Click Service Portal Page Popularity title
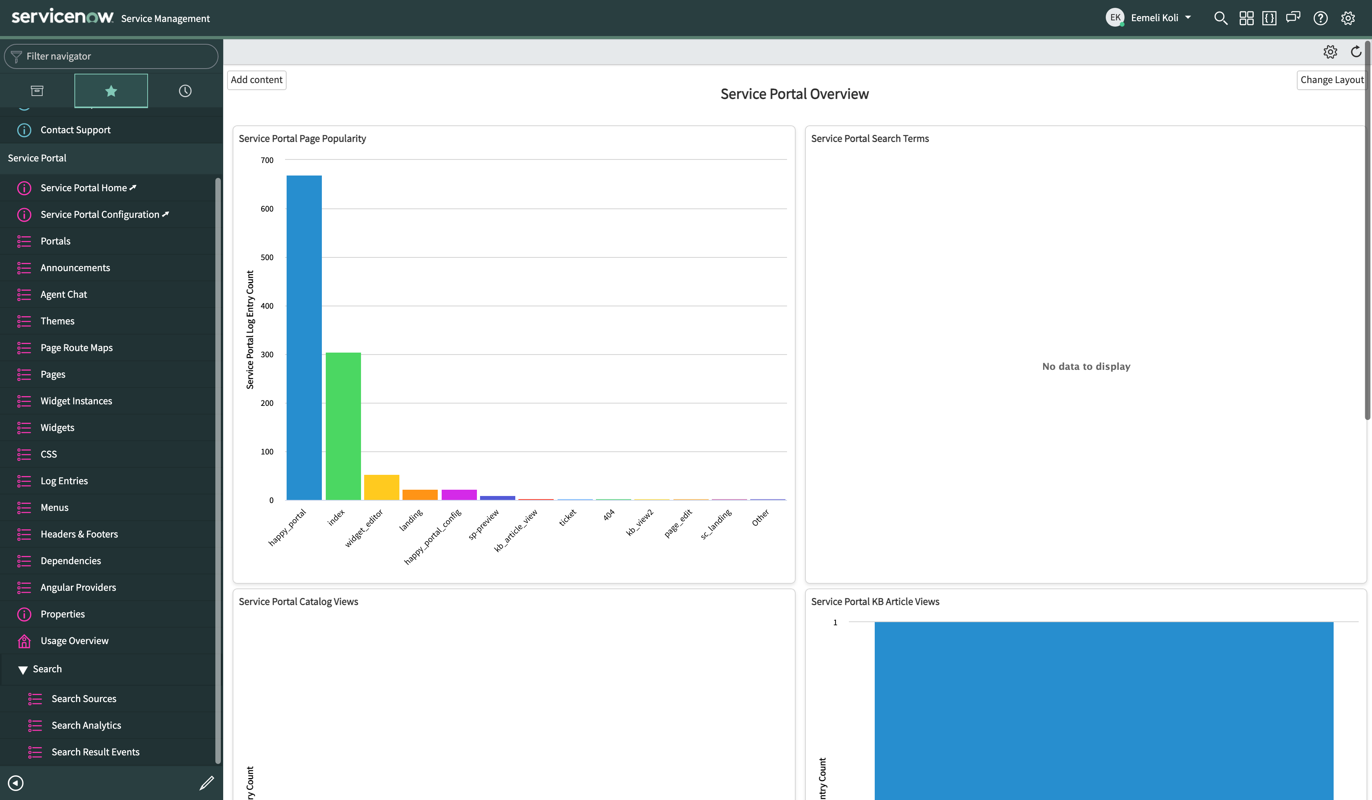The height and width of the screenshot is (800, 1372). 302,139
